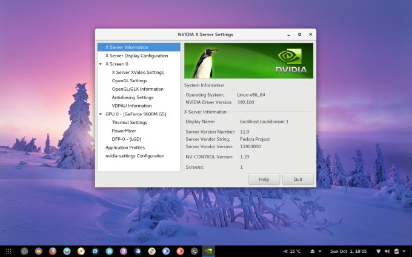Screen dimensions: 412x257
Task: Close the NVIDIA X Server Settings window
Action: point(310,34)
